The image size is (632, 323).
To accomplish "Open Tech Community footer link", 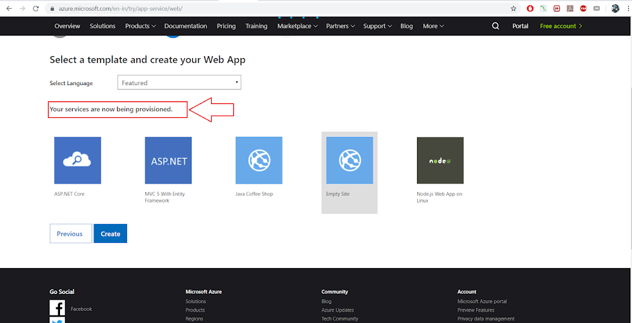I will click(340, 319).
